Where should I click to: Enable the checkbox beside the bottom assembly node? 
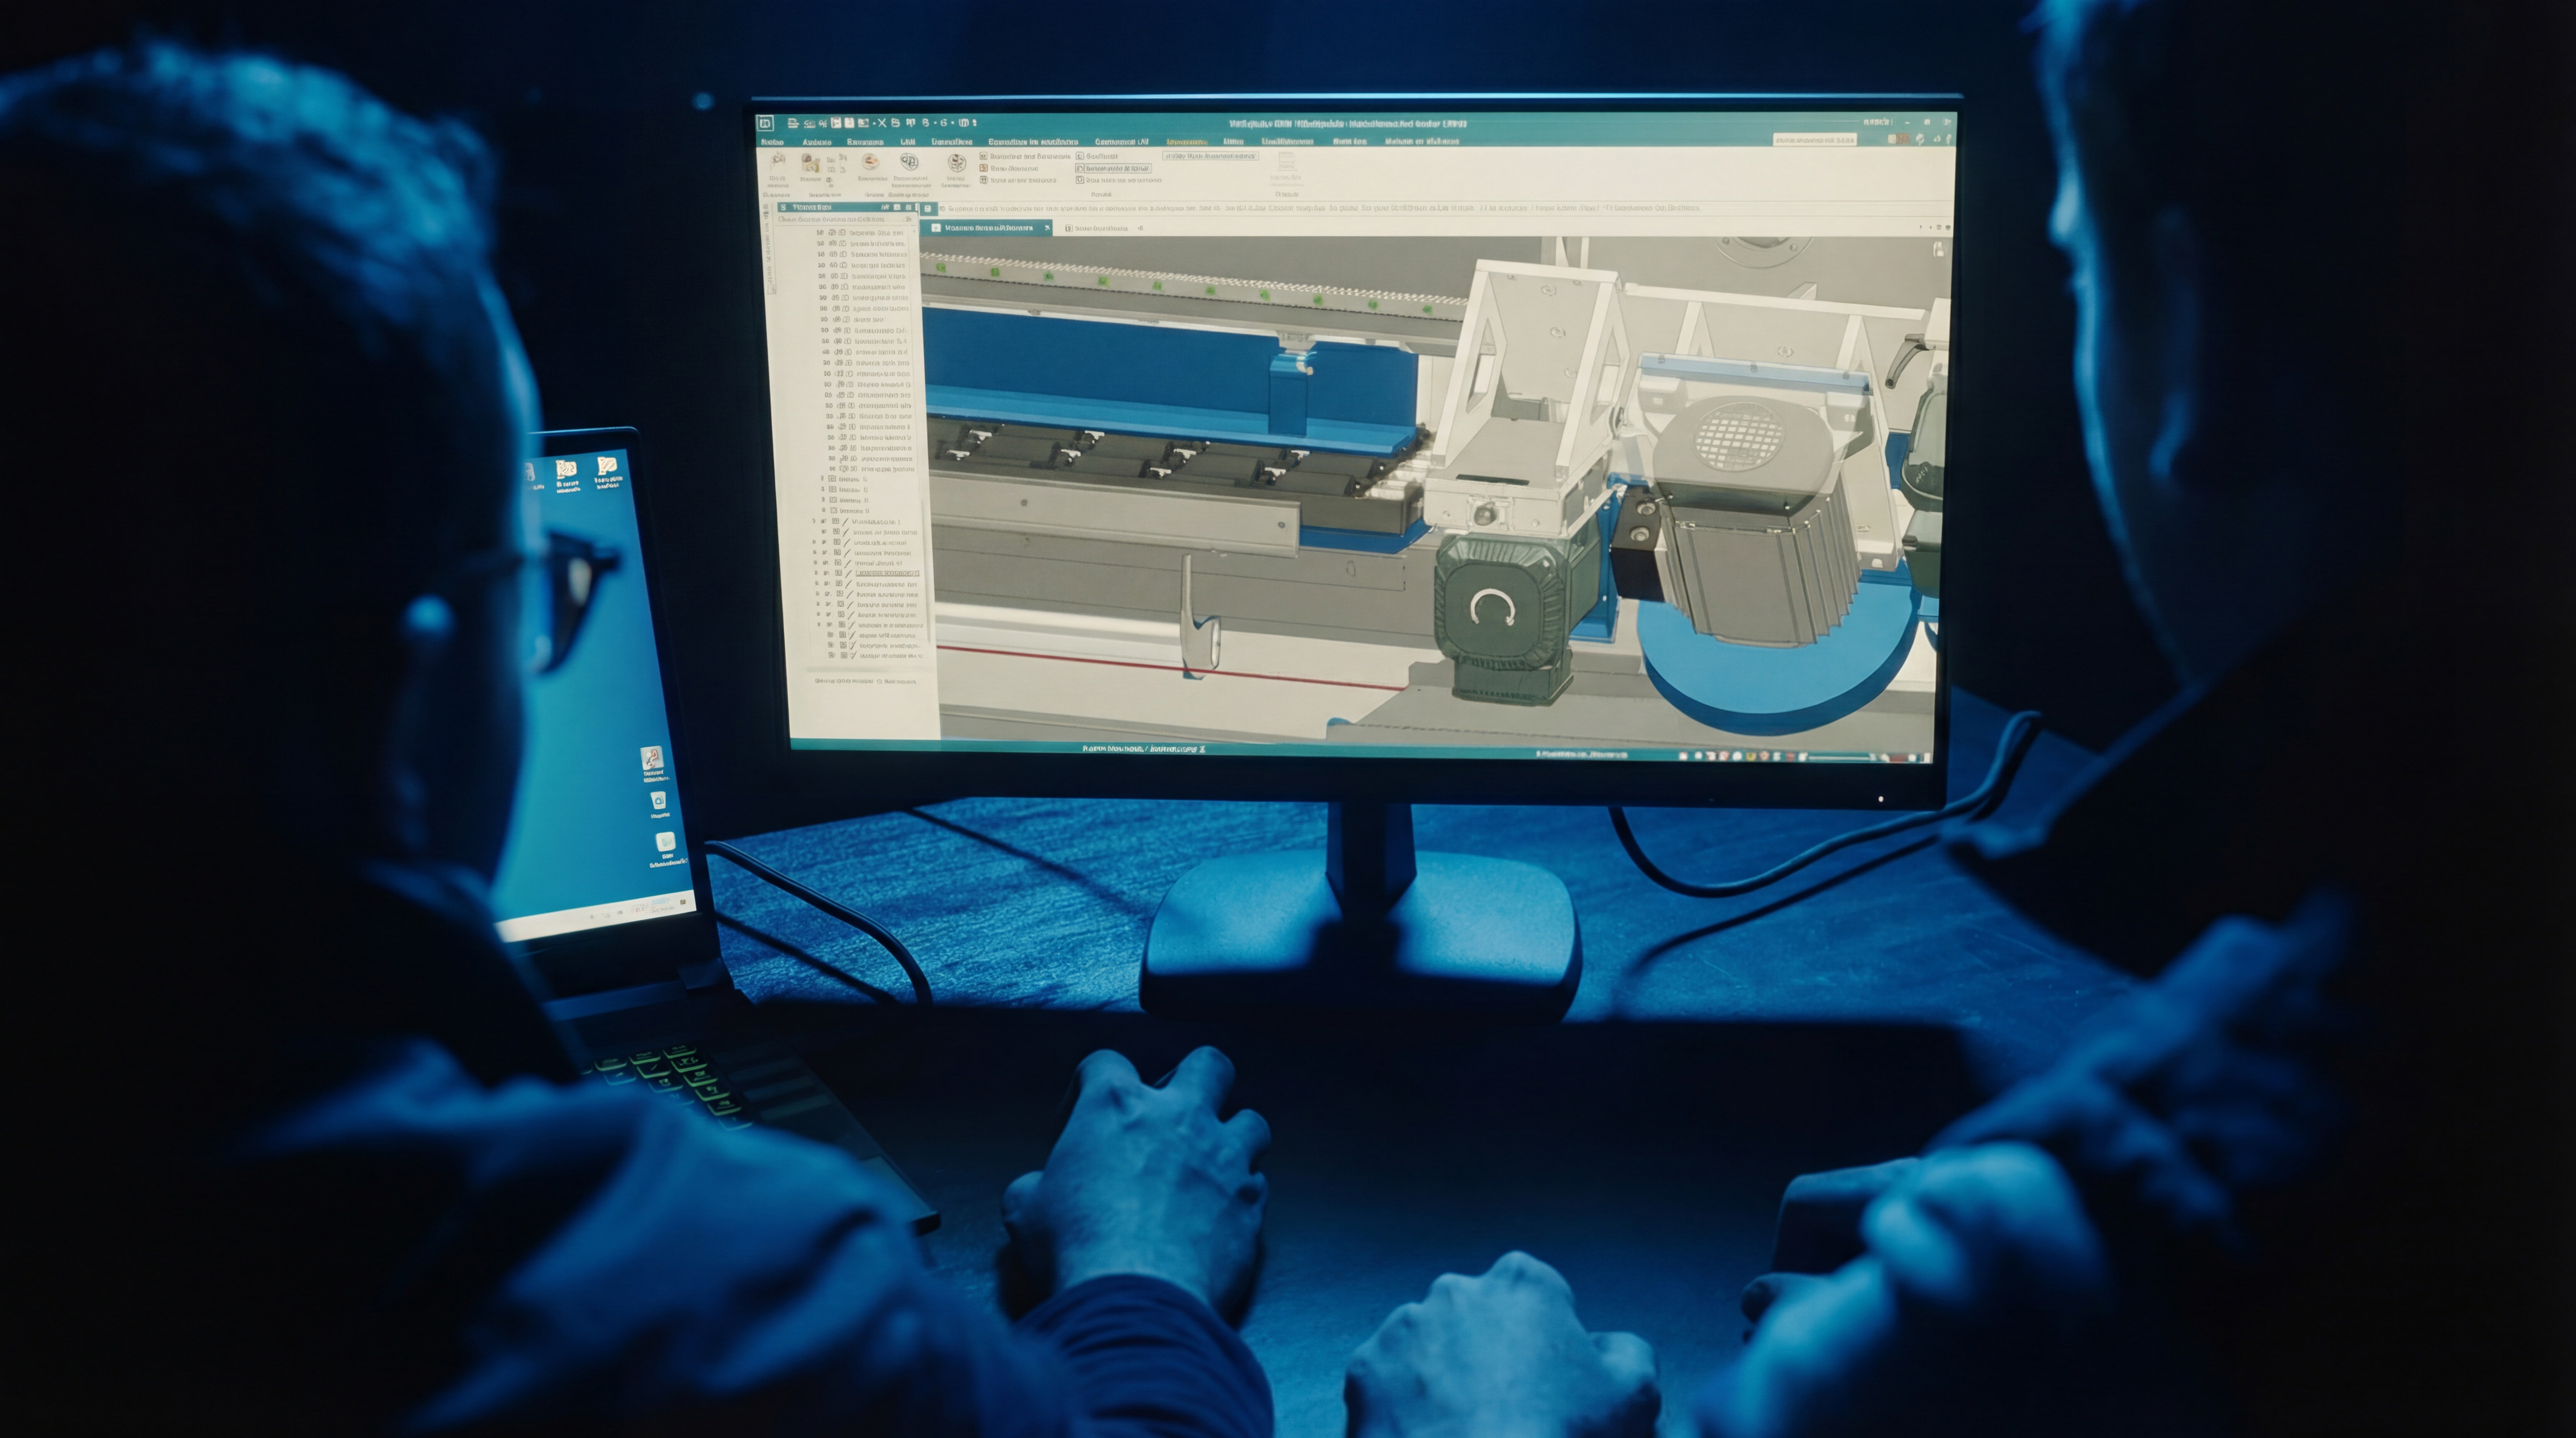[830, 656]
